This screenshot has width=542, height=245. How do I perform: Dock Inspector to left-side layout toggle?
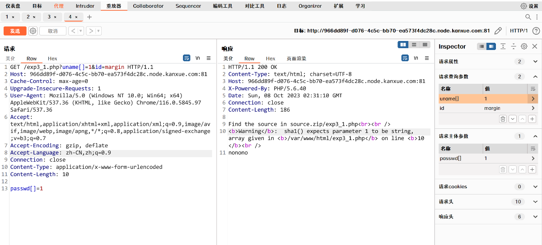point(482,46)
